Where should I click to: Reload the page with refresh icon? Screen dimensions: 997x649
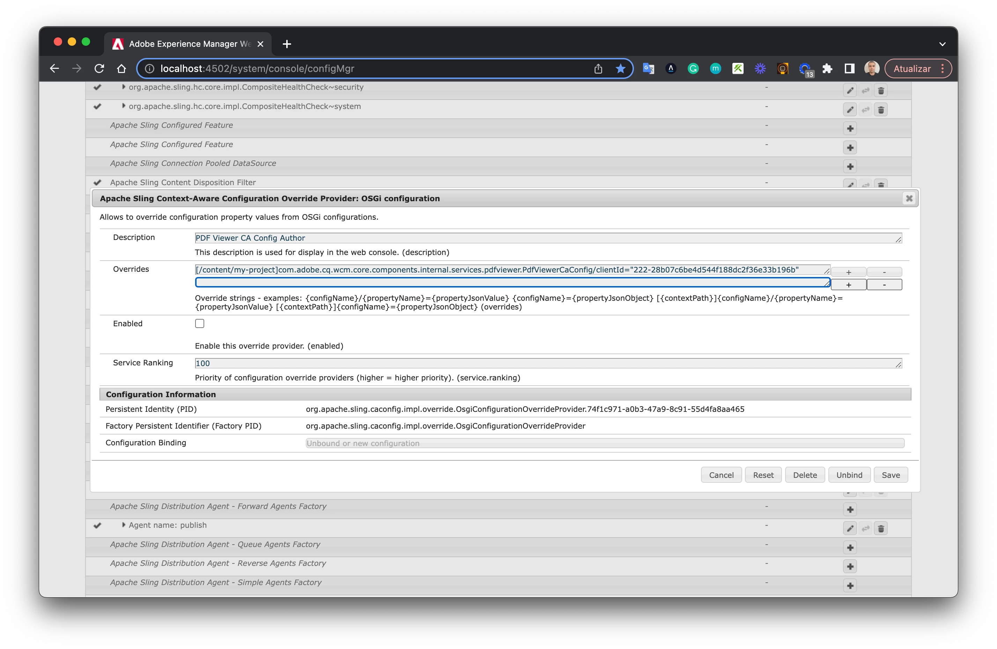[99, 69]
